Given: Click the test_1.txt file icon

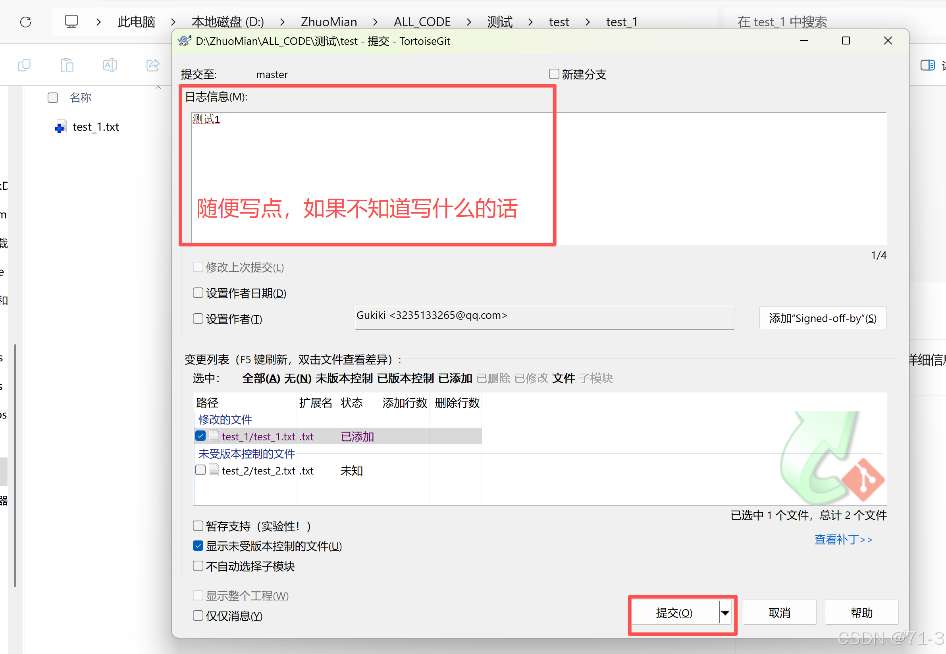Looking at the screenshot, I should 61,127.
